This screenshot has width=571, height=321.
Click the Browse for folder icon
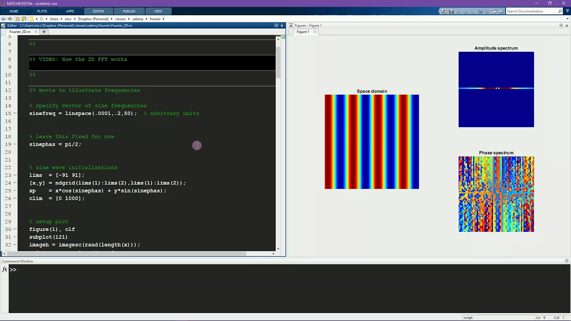(24, 19)
